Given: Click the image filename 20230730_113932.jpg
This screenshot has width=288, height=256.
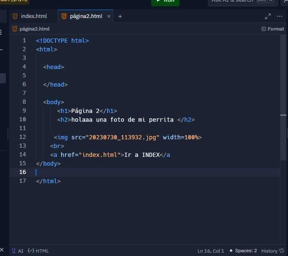Looking at the screenshot, I should (122, 138).
